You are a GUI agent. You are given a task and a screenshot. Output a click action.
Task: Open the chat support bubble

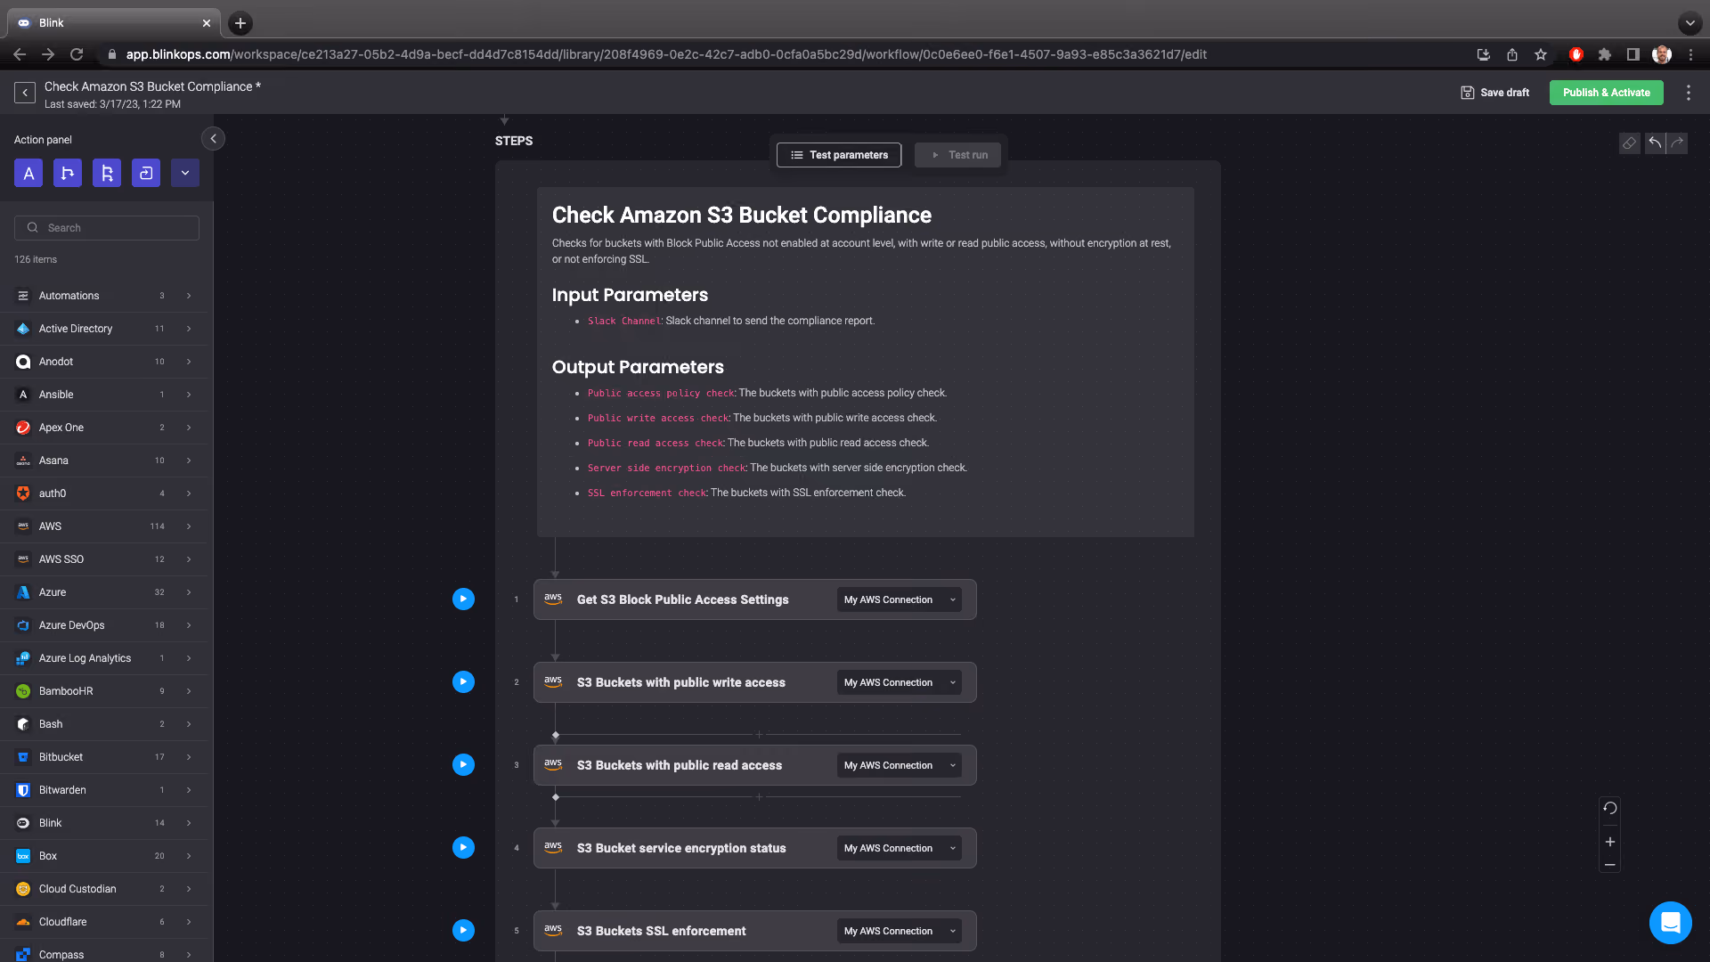[x=1670, y=922]
